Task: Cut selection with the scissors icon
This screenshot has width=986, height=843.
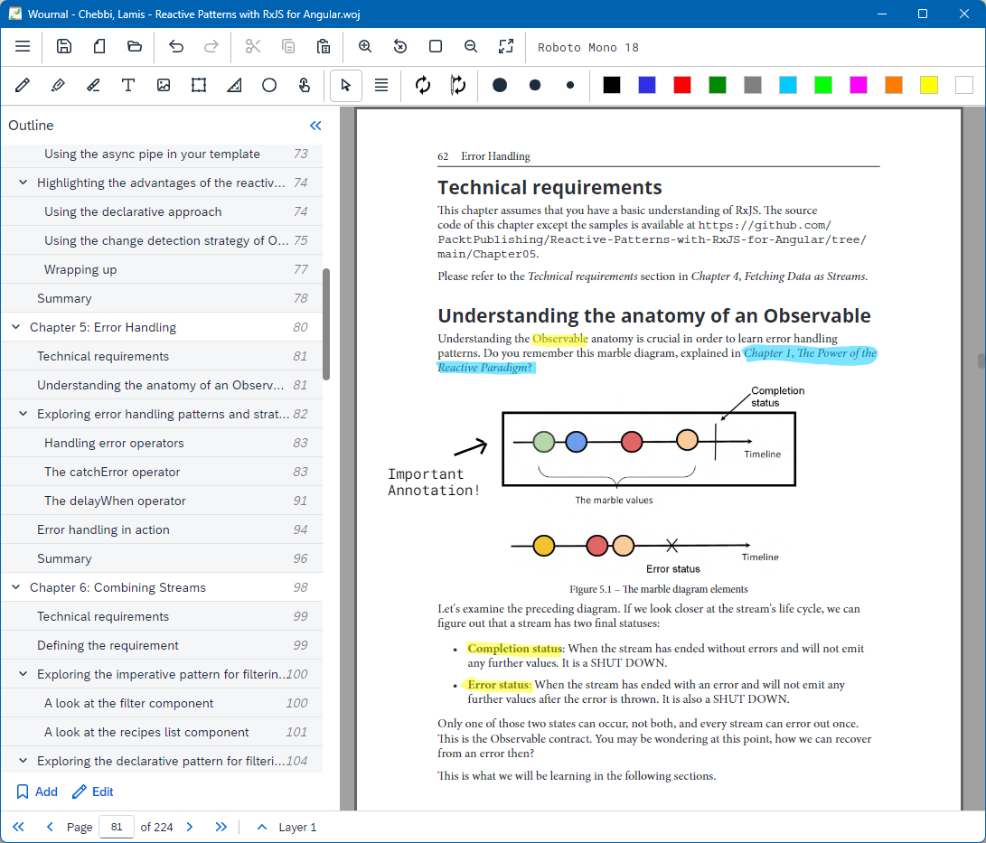Action: (253, 46)
